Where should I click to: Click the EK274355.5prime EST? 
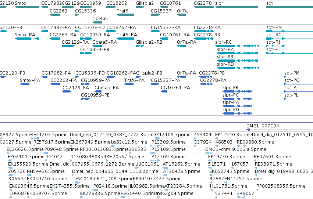pos(51,190)
